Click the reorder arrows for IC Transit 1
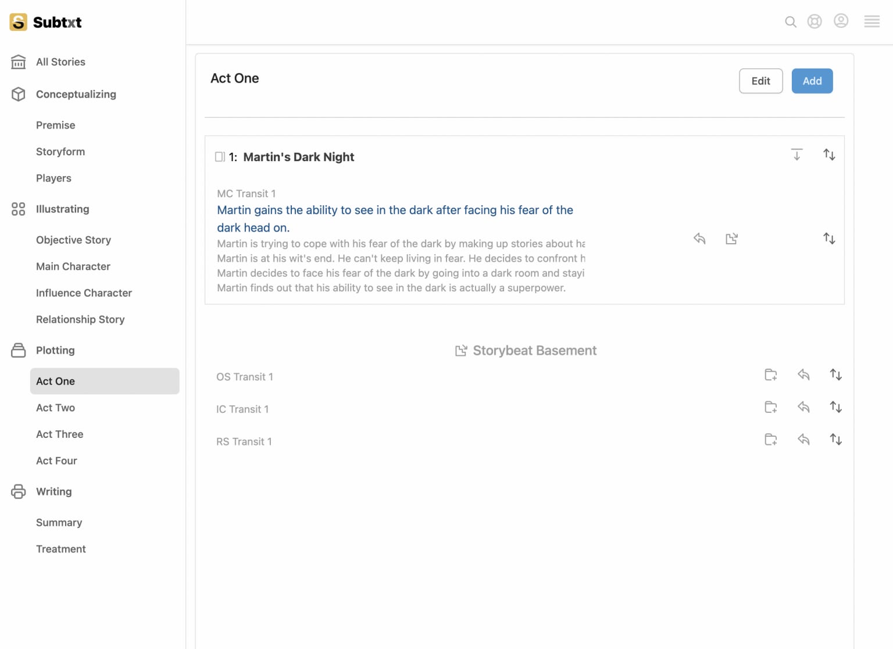Image resolution: width=893 pixels, height=649 pixels. 835,407
